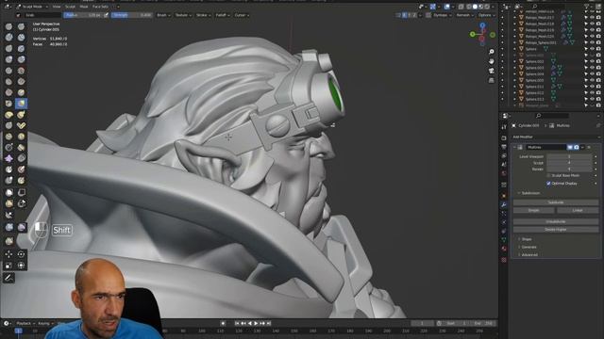Select the Scale tool in toolbar

(x=8, y=266)
